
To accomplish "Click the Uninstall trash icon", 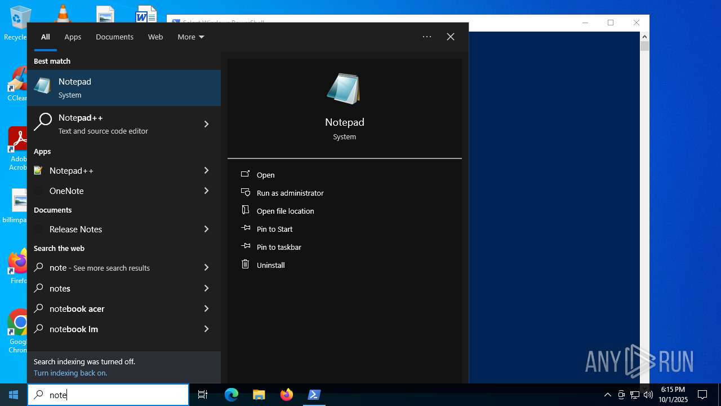I will [x=246, y=264].
